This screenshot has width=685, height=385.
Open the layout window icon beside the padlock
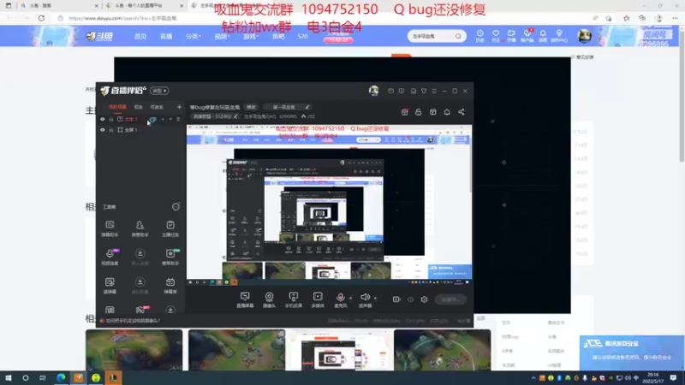click(432, 112)
